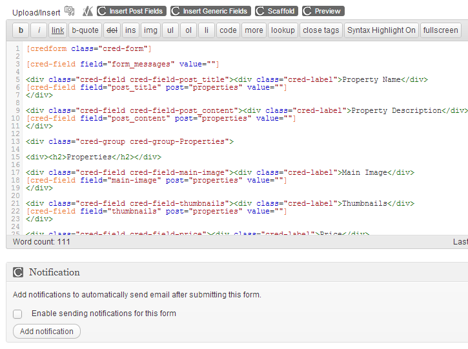
Task: Insert a del strikethrough tag
Action: click(112, 30)
